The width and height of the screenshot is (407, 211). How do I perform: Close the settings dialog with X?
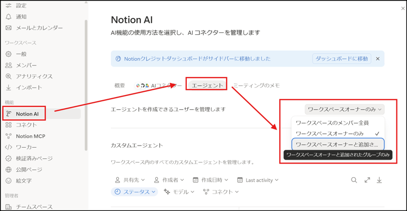point(403,8)
